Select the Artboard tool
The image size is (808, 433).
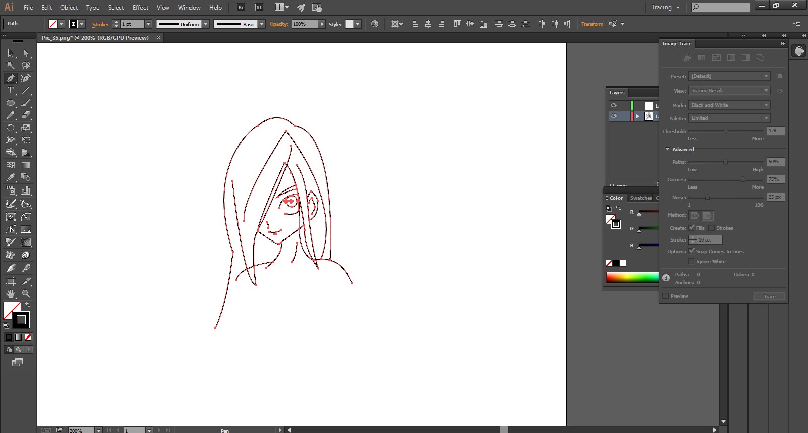pos(11,281)
